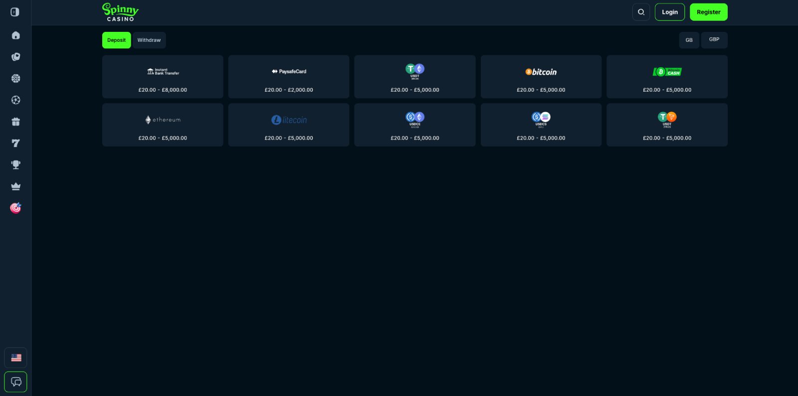Screen dimensions: 798x396
Task: Change language via US flag button
Action: (16, 358)
